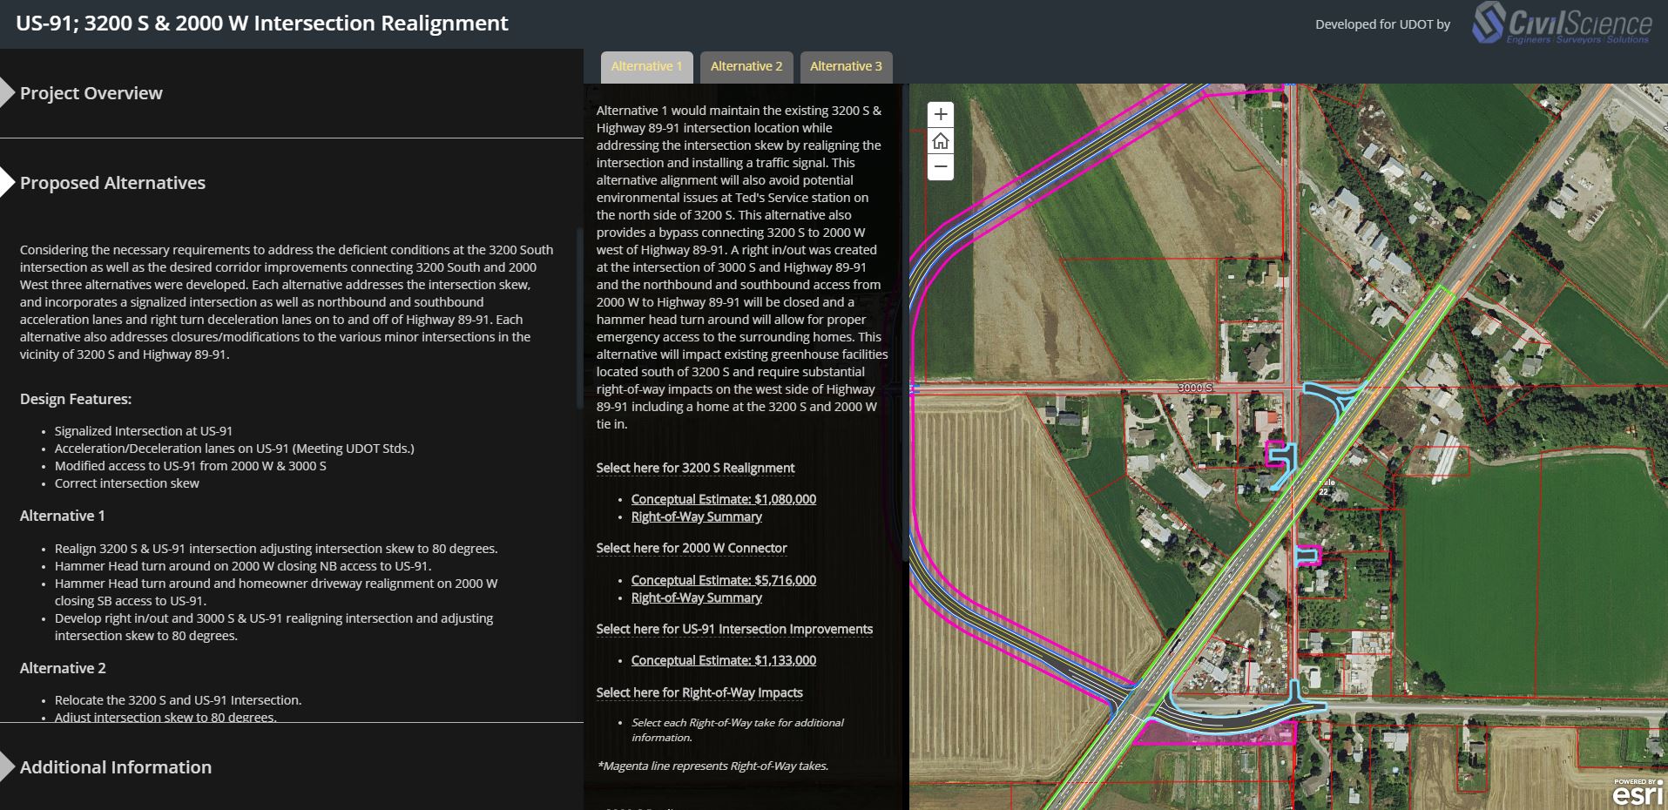Click the arrow icon beside Project Overview
This screenshot has height=810, width=1668.
(7, 92)
